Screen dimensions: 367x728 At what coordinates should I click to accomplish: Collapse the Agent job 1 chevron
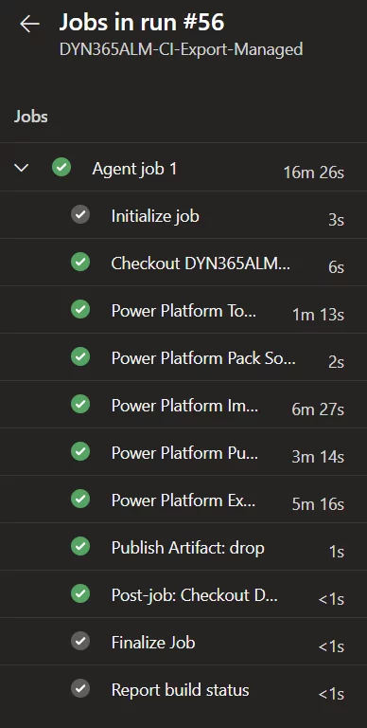[x=22, y=168]
